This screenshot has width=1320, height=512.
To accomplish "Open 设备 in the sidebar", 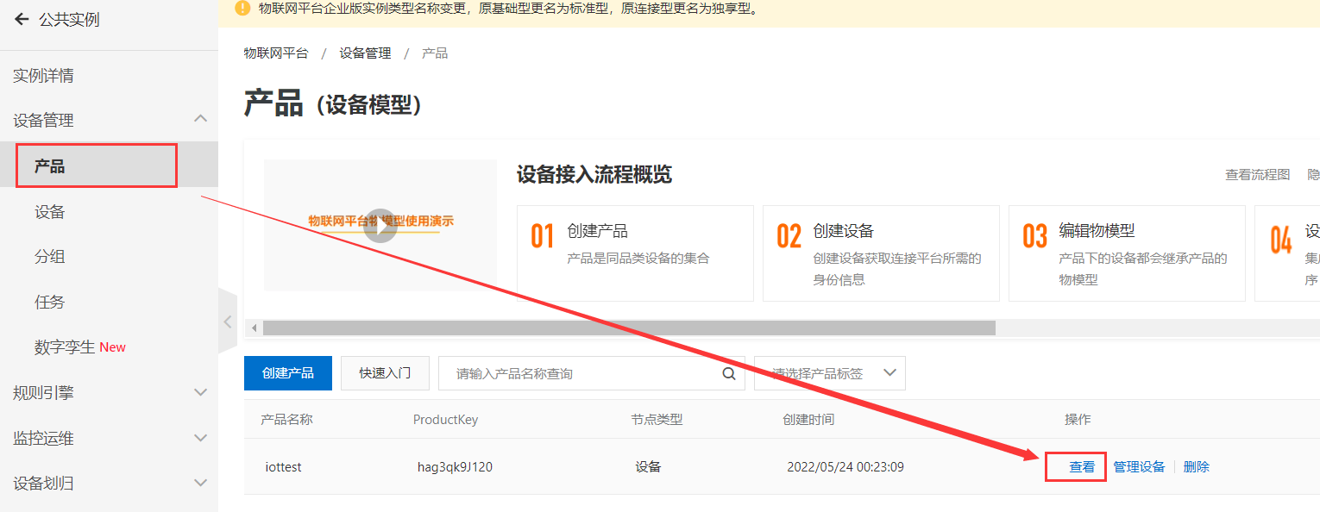I will [x=50, y=212].
